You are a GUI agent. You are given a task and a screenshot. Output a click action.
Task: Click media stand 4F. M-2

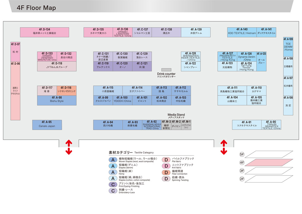(x=176, y=125)
